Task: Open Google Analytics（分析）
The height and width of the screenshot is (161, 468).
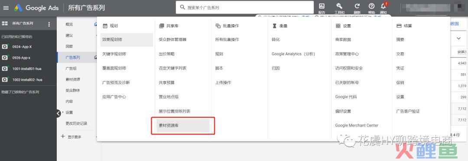Action: coord(293,54)
